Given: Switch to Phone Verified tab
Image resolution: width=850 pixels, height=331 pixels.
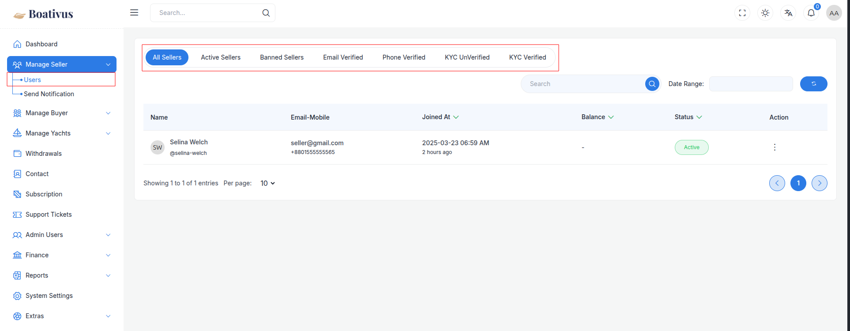Looking at the screenshot, I should (x=404, y=57).
